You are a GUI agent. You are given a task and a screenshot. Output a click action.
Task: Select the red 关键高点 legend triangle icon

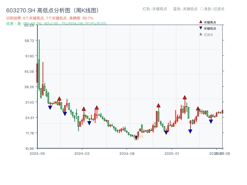[201, 22]
